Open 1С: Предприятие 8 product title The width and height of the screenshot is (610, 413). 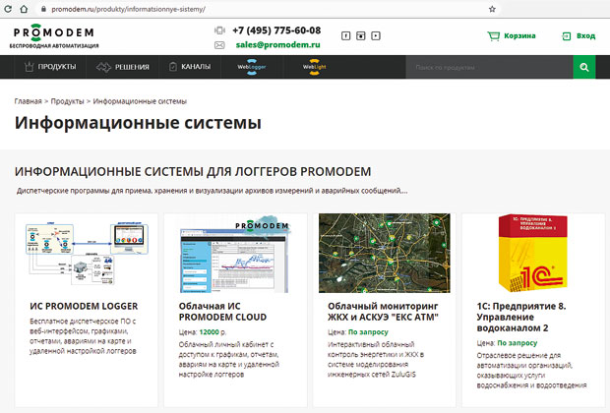(x=521, y=317)
